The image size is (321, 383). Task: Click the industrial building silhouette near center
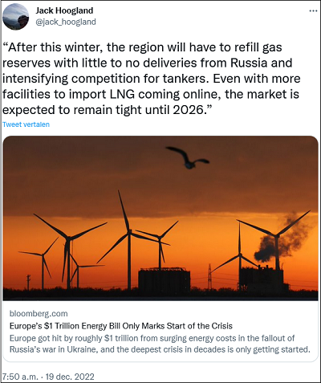point(164,279)
